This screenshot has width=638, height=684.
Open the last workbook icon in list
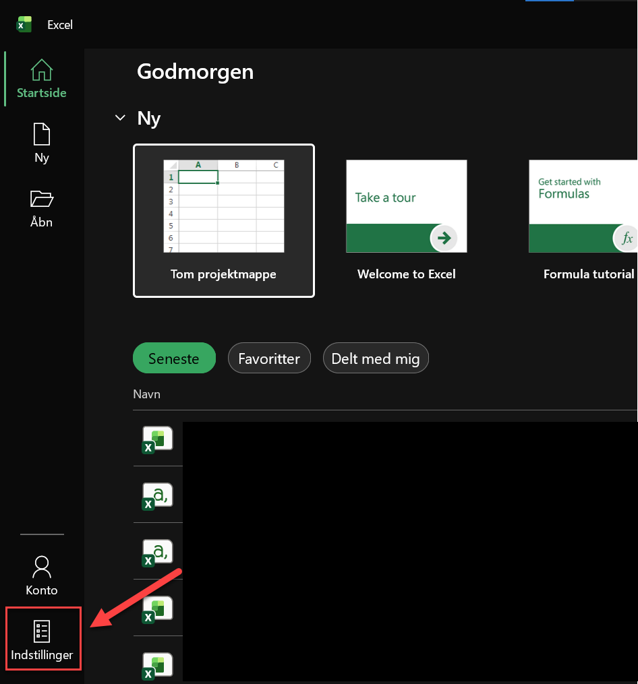[157, 666]
